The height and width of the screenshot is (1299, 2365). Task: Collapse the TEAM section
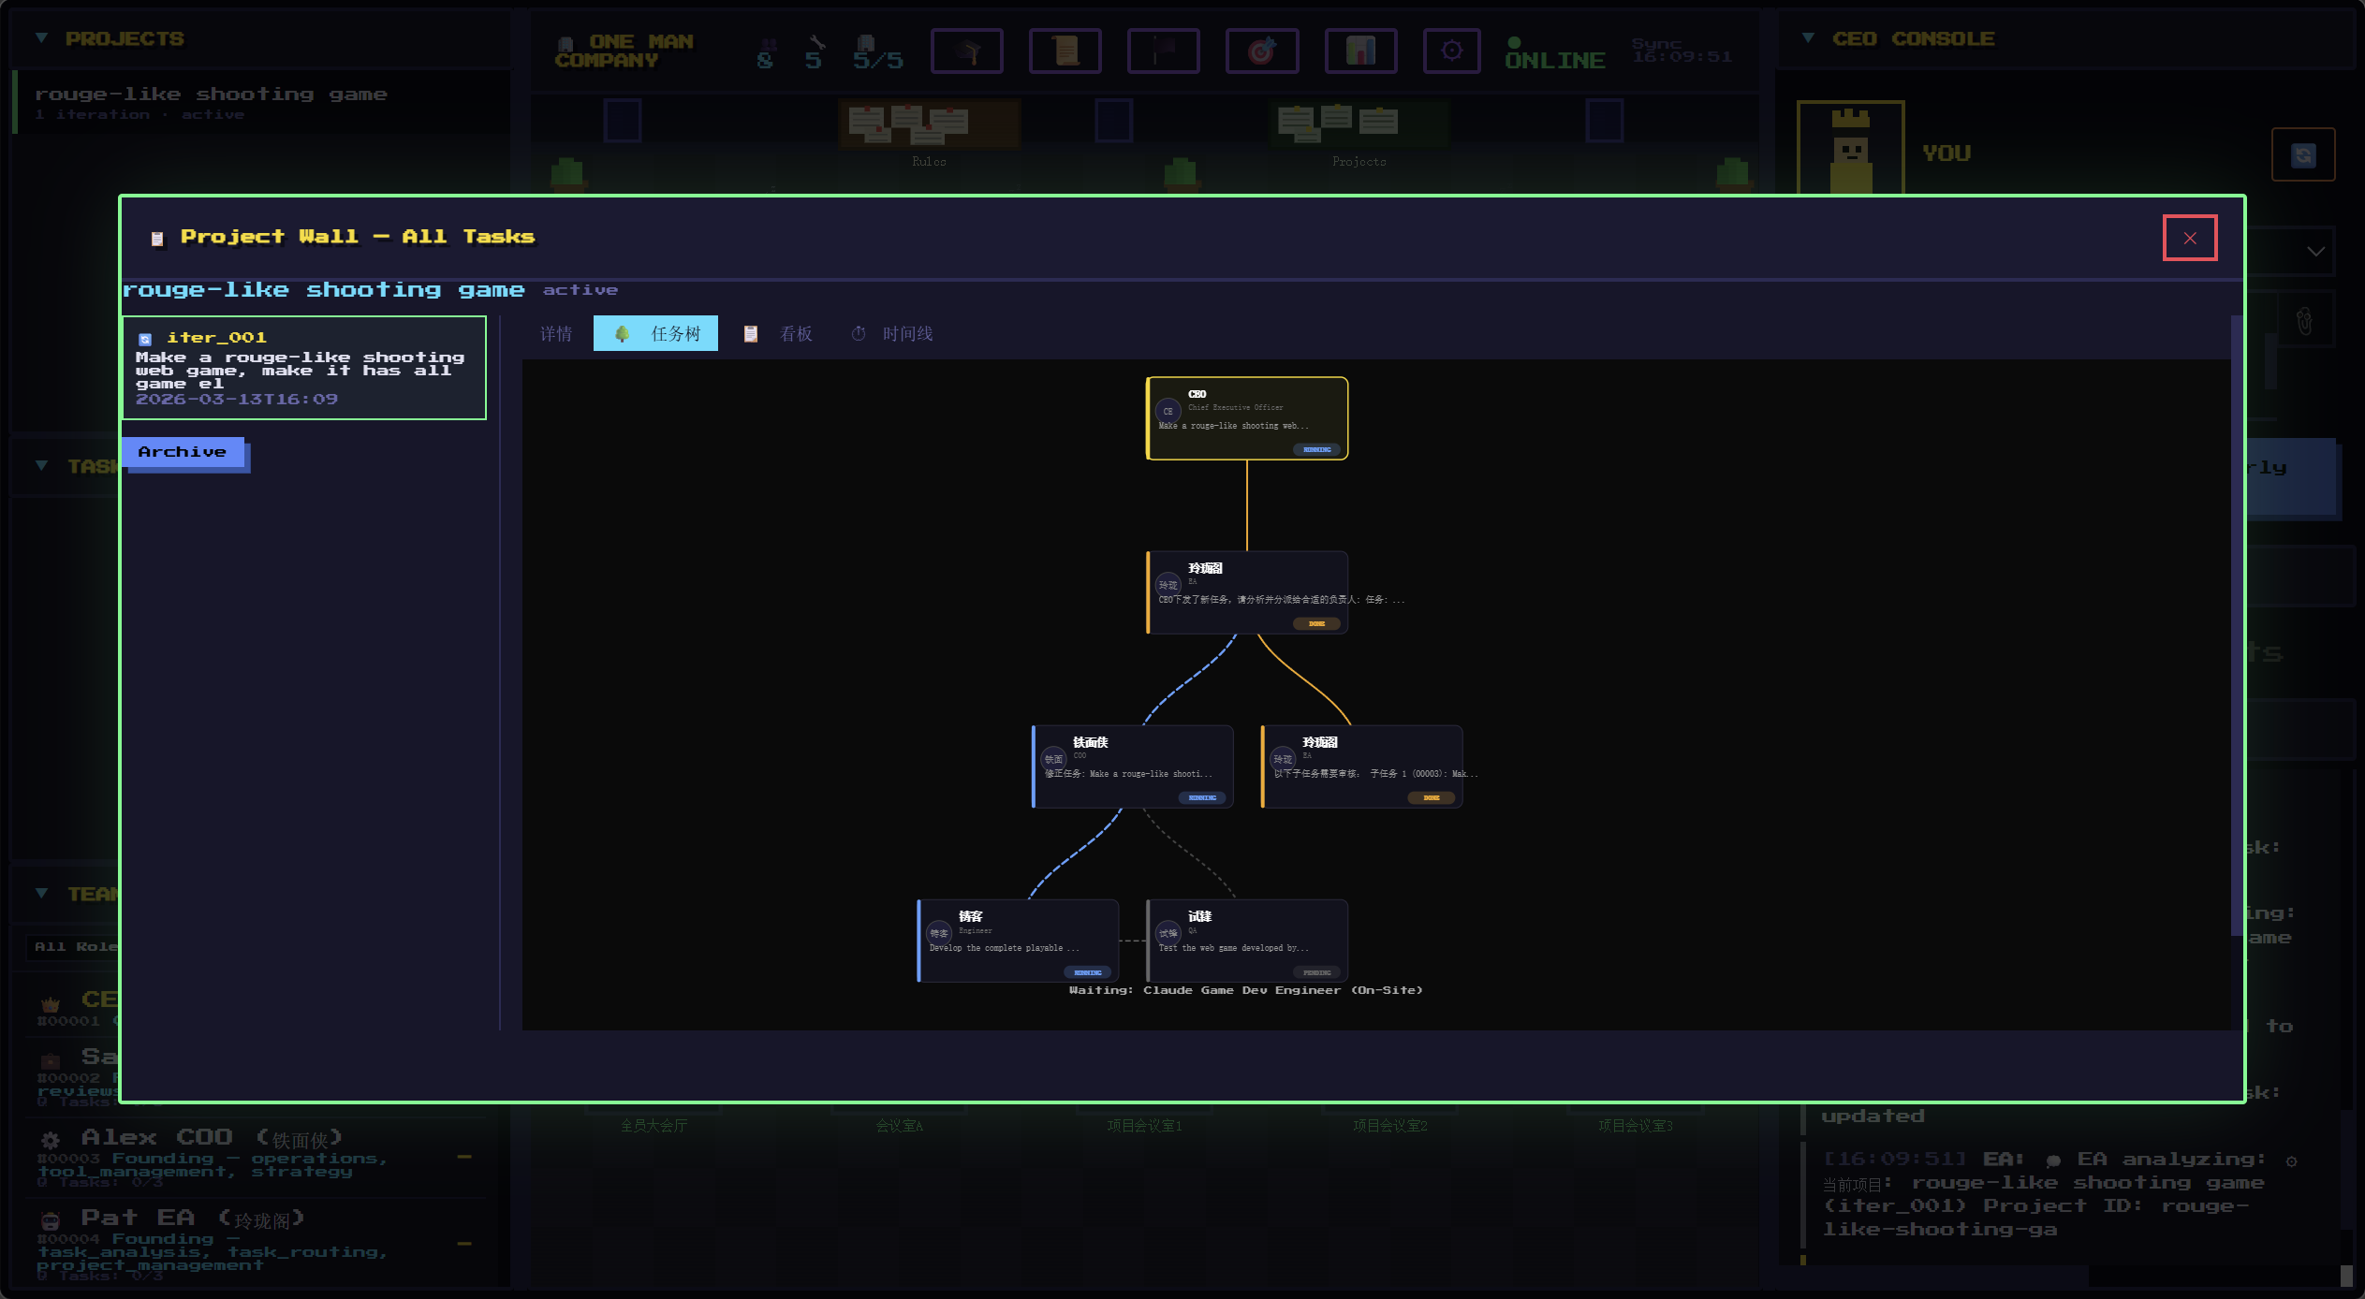[40, 894]
